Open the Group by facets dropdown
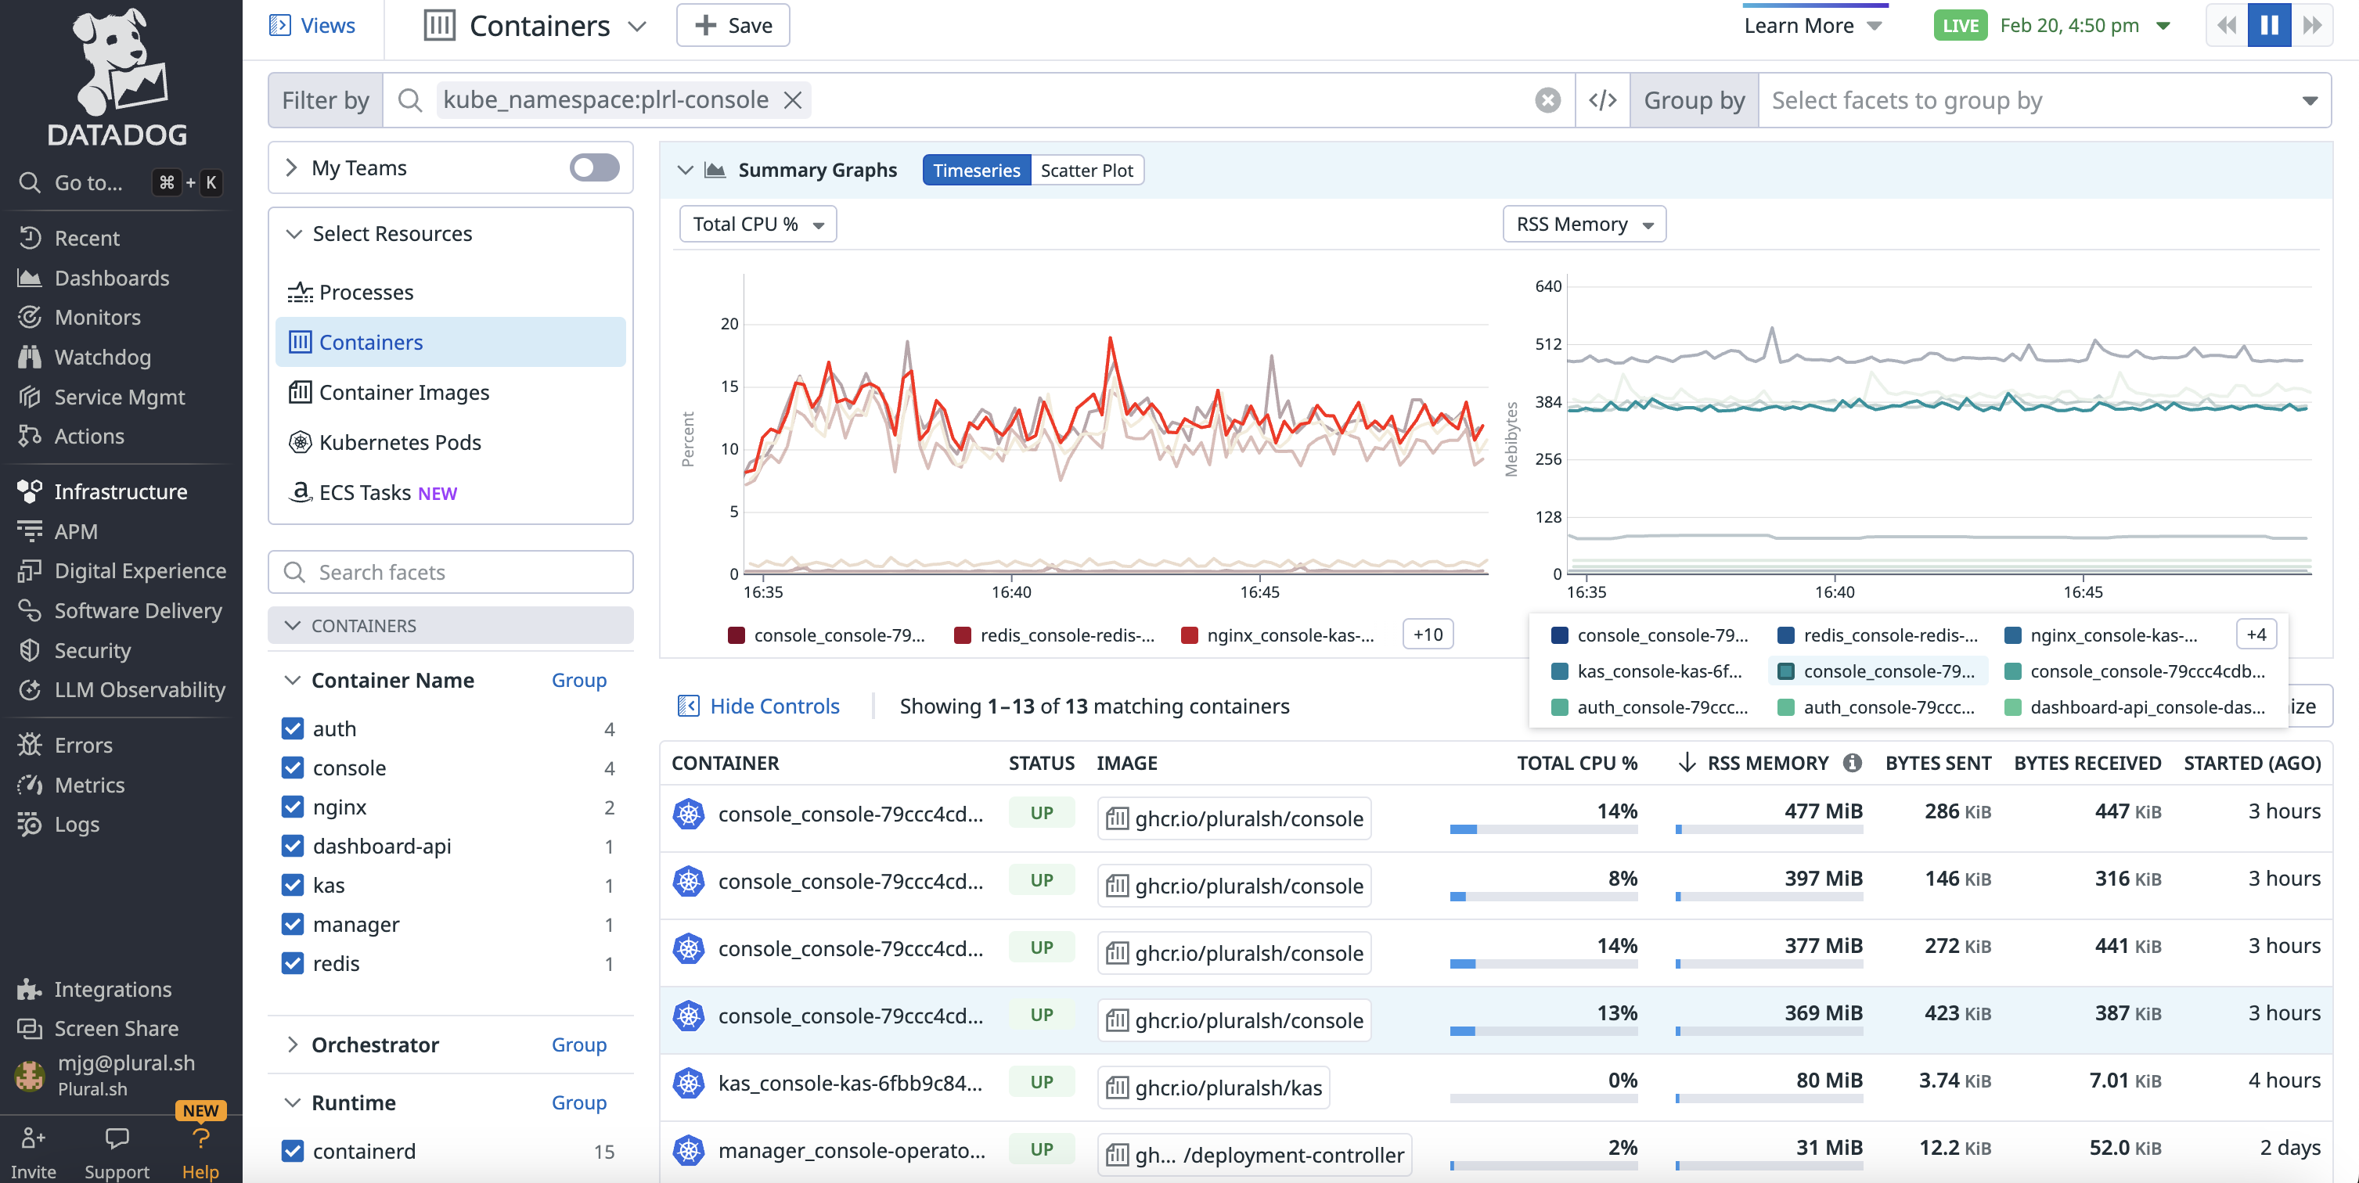2359x1183 pixels. pos(2044,101)
